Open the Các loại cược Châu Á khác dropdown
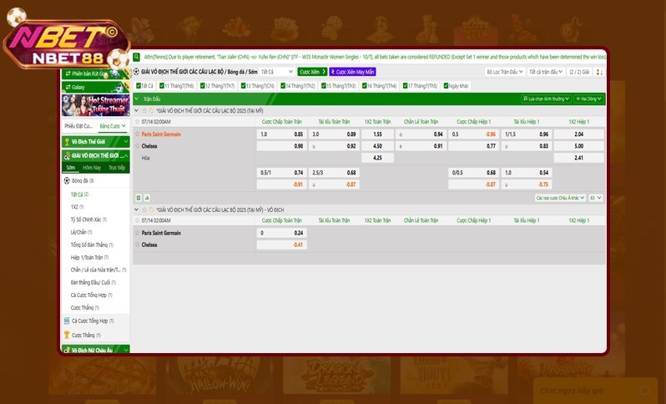Viewport: 666px width, 404px height. click(559, 198)
